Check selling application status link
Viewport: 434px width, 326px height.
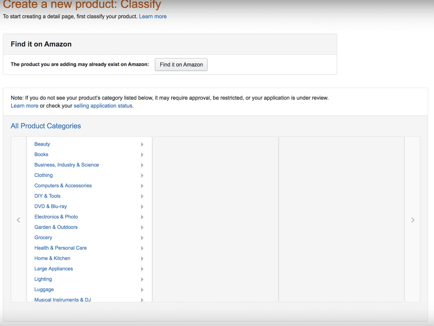[103, 106]
